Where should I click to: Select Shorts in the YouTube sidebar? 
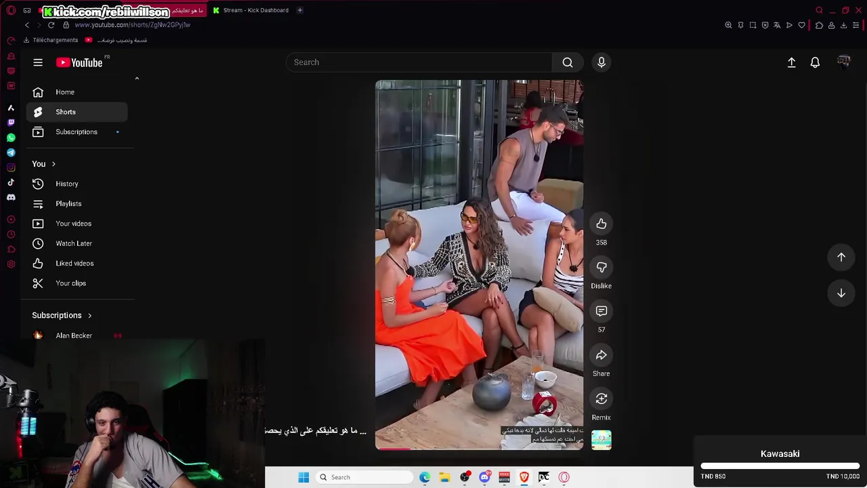[77, 112]
